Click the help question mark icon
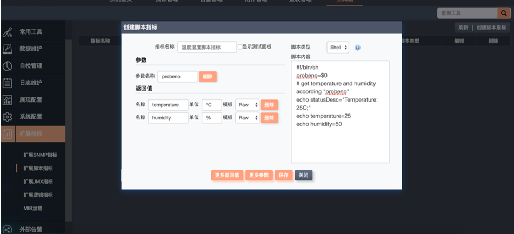This screenshot has height=234, width=514. click(357, 48)
